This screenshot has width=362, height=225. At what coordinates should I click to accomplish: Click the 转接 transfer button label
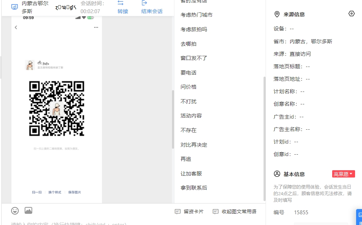point(123,11)
